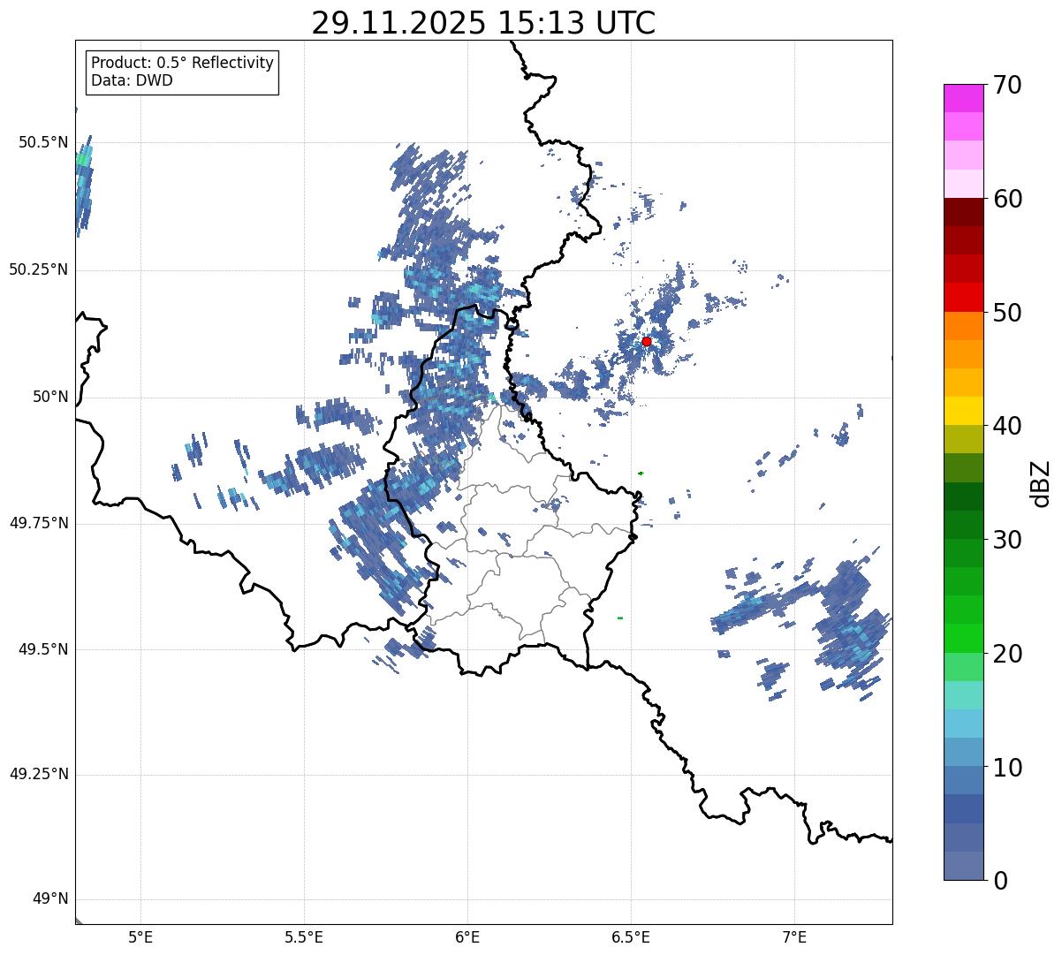Click the plot title "29.11.2025 15:13 UTC"

(483, 22)
